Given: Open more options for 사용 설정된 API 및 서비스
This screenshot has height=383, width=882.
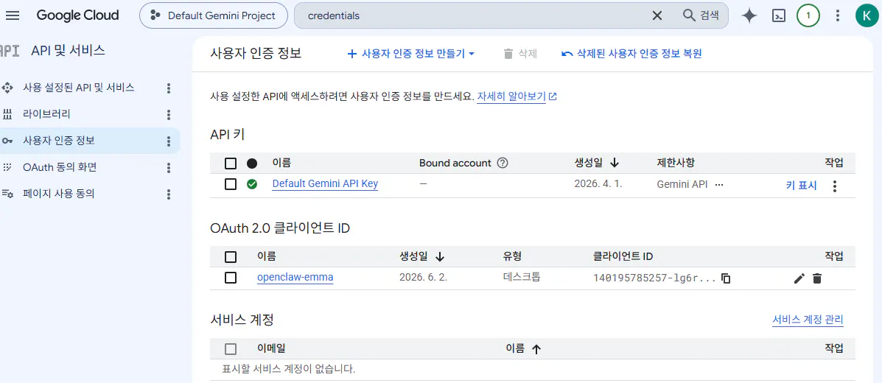Looking at the screenshot, I should [168, 88].
